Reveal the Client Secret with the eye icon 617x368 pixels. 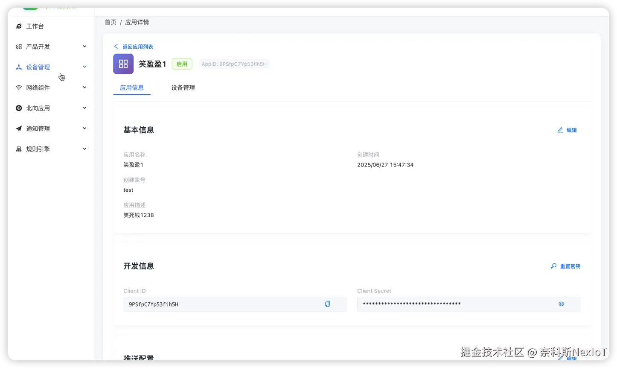pos(561,304)
